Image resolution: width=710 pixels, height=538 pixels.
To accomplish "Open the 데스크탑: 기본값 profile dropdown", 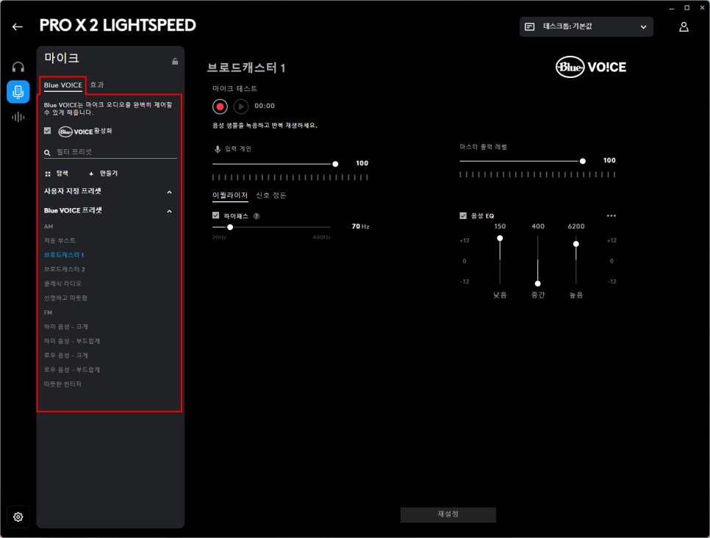I will 586,26.
